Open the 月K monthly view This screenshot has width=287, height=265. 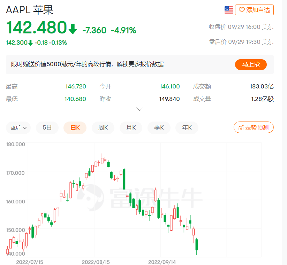click(x=130, y=127)
